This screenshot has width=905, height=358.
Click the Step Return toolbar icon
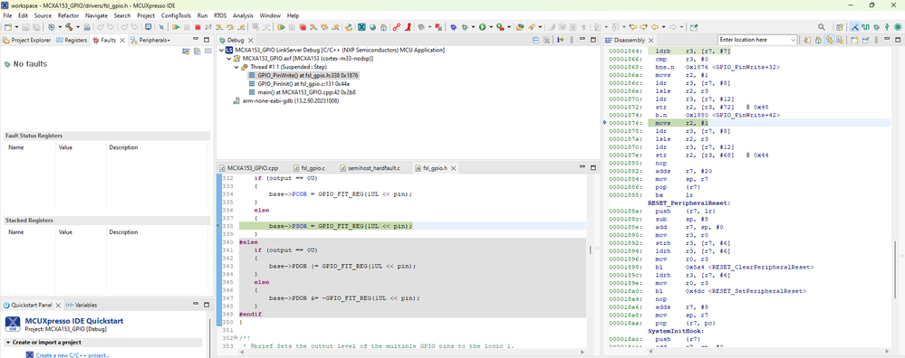(x=241, y=27)
